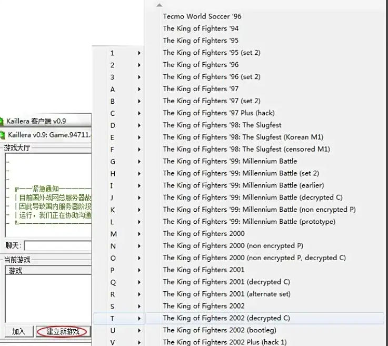Expand the arrow next to letter K
This screenshot has width=388, height=346.
point(140,210)
